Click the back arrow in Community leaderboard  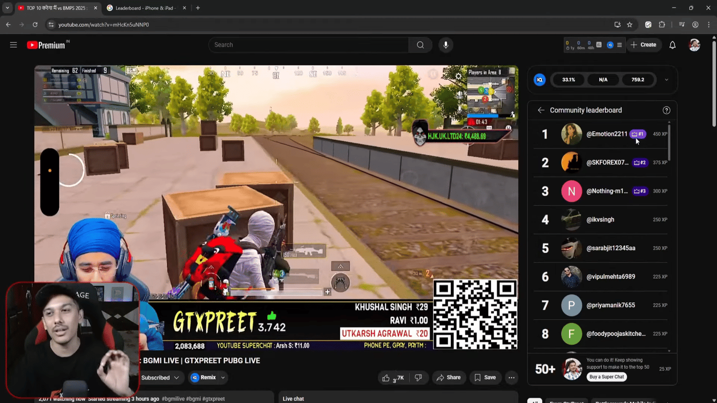[x=541, y=110]
